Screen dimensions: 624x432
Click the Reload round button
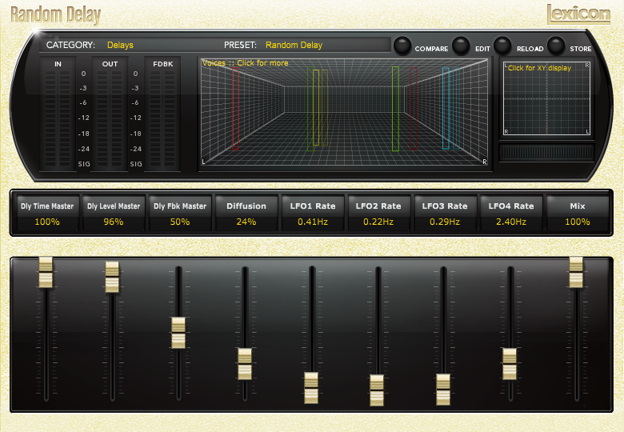pos(502,46)
